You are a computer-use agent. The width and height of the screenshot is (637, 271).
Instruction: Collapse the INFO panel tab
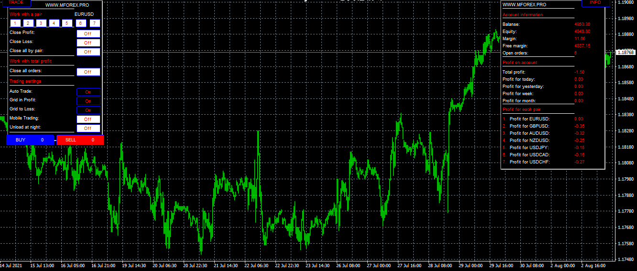click(595, 3)
